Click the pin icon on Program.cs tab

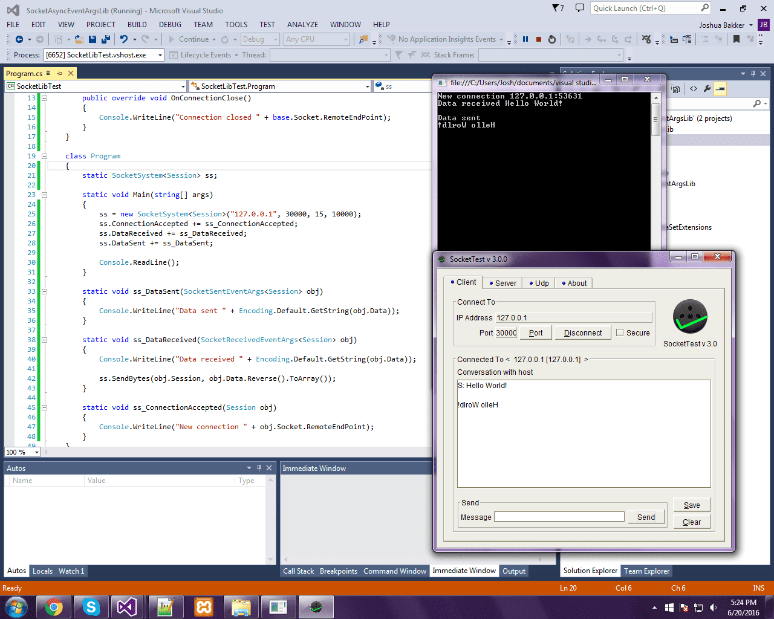pos(59,73)
